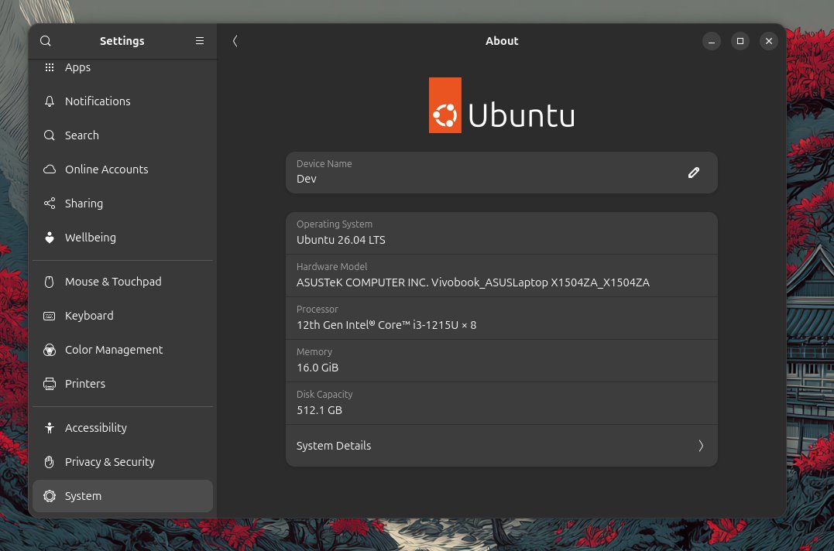The image size is (834, 551).
Task: Go to Sharing settings
Action: pyautogui.click(x=122, y=204)
